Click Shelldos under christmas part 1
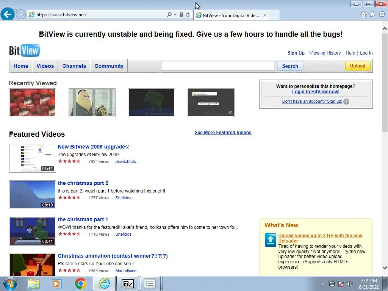The height and width of the screenshot is (291, 388). click(123, 234)
